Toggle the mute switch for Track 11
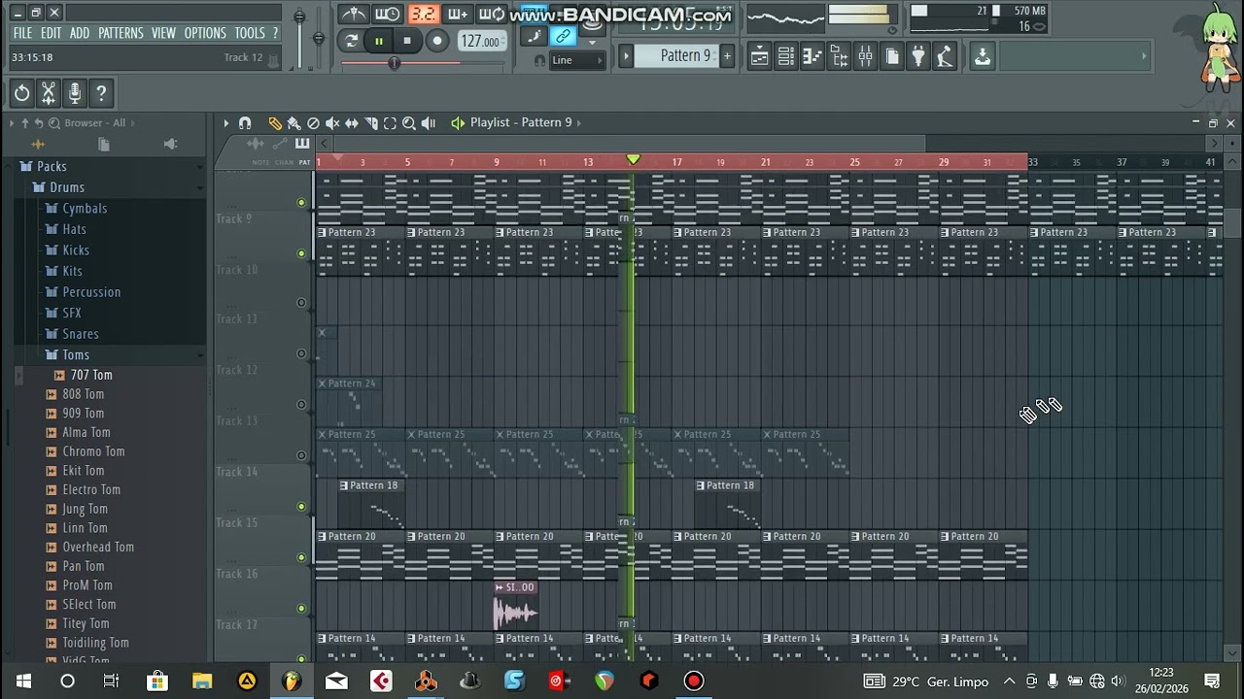The image size is (1244, 699). click(x=301, y=303)
